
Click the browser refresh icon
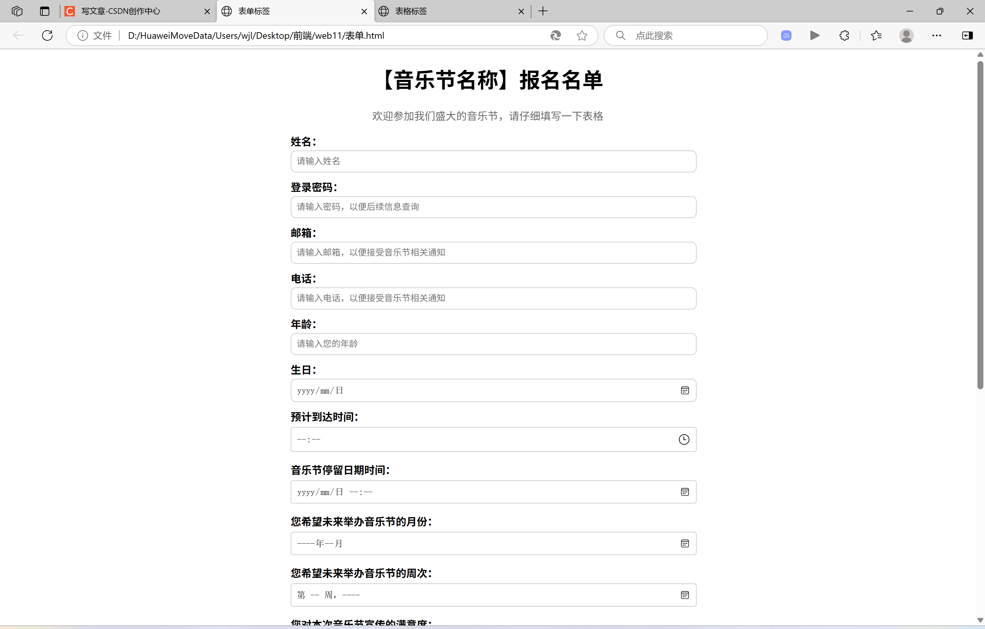pyautogui.click(x=47, y=35)
